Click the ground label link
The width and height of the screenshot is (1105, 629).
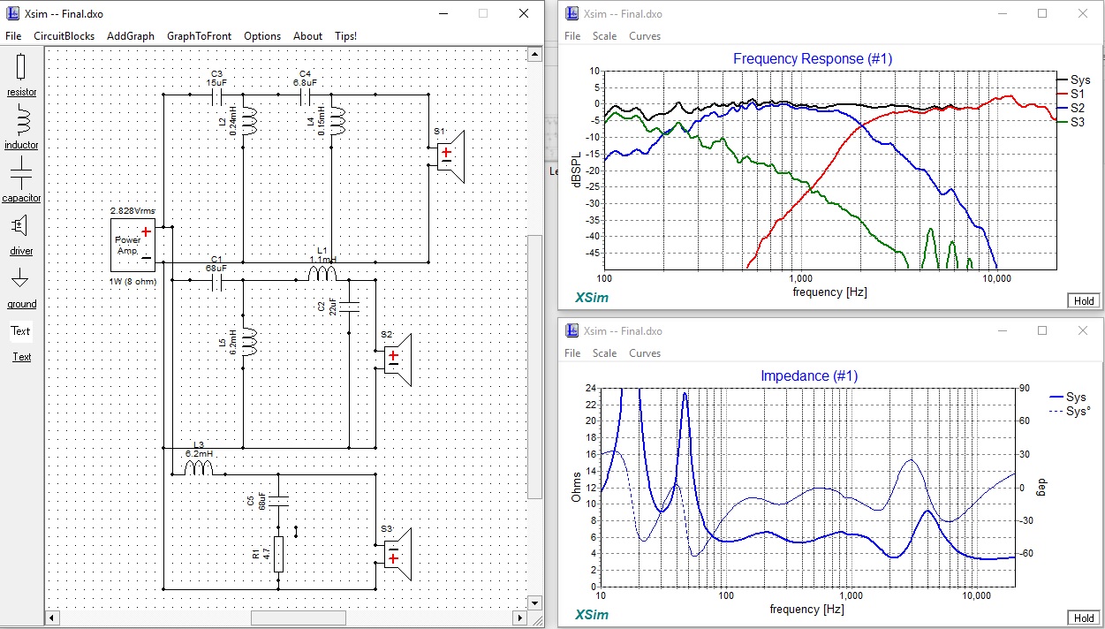pyautogui.click(x=22, y=304)
